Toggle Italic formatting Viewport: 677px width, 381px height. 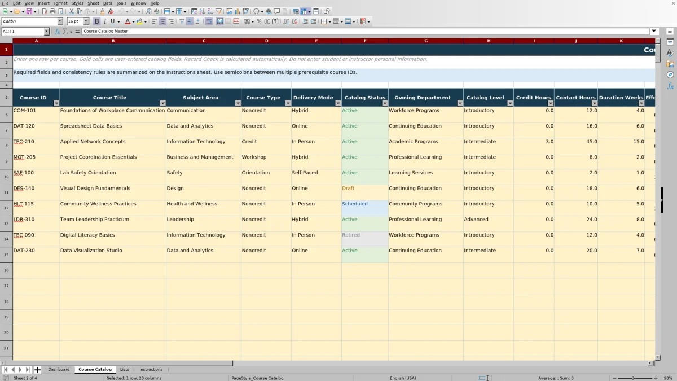point(104,21)
